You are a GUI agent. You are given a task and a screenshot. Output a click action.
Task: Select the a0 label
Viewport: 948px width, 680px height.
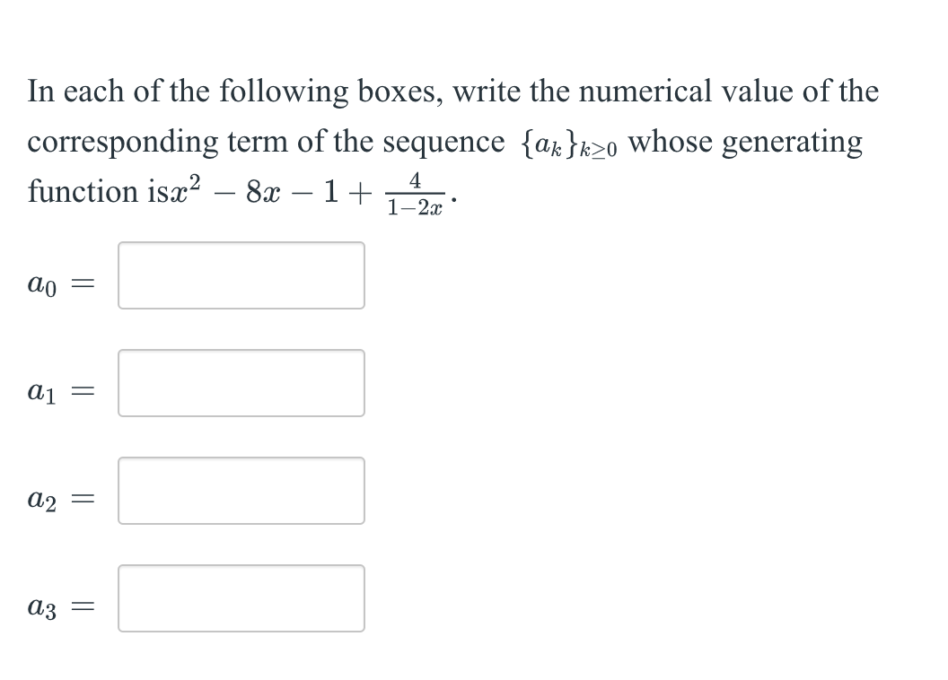click(x=42, y=283)
